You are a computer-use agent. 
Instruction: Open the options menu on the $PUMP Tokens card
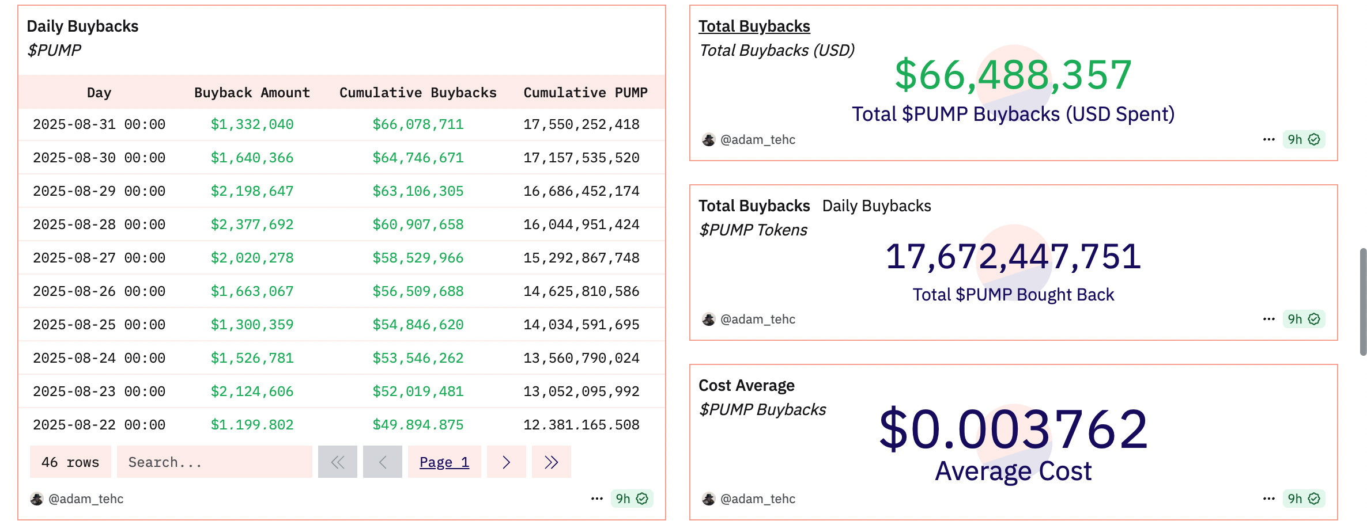(1268, 318)
